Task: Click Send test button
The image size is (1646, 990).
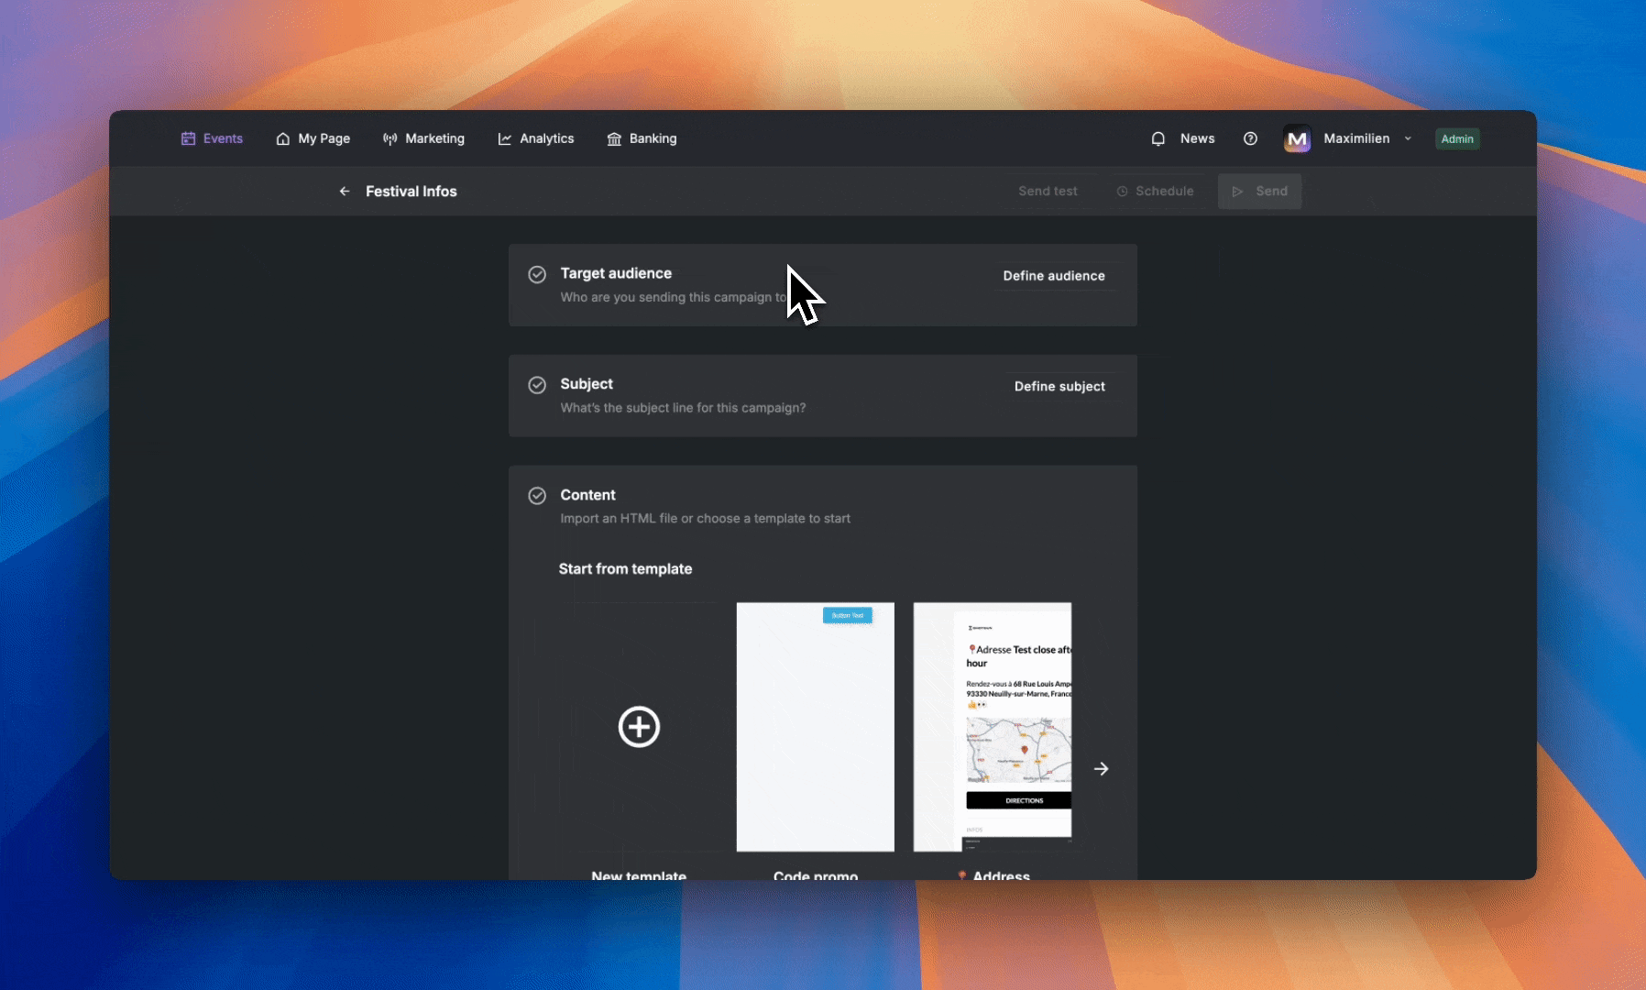Action: [1048, 191]
